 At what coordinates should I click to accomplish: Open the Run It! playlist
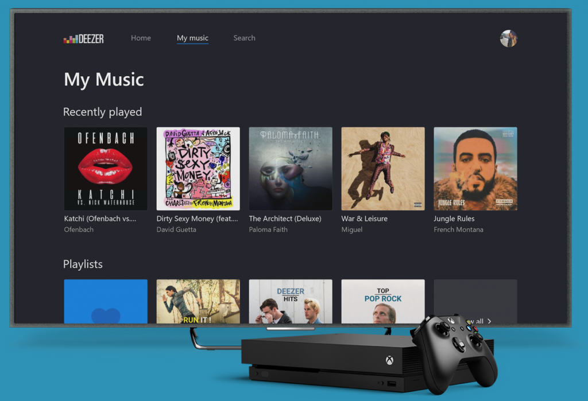point(198,301)
